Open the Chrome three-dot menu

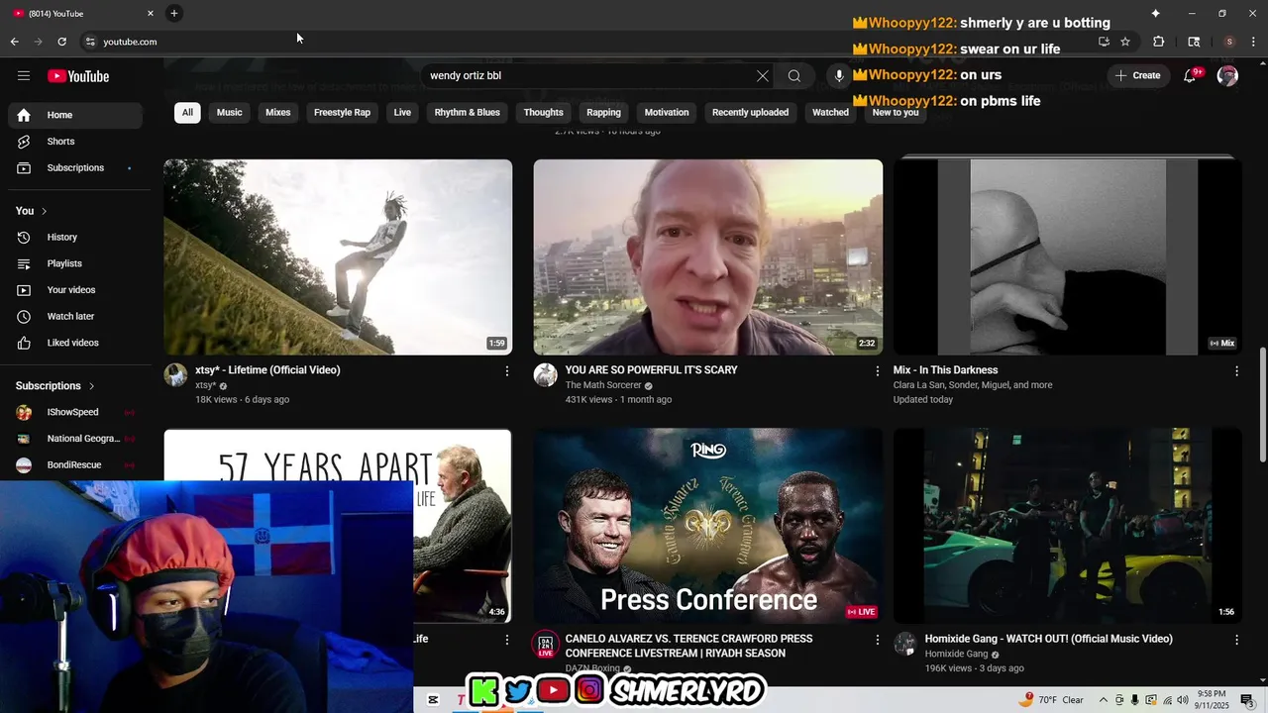[x=1255, y=42]
